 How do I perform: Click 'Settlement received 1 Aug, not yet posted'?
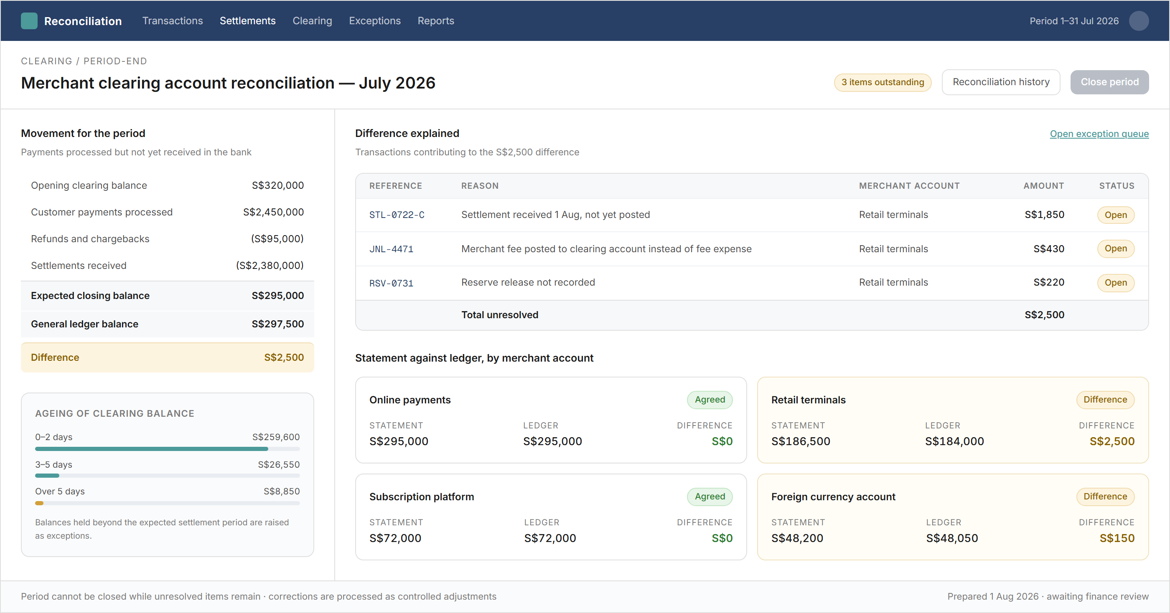(555, 215)
